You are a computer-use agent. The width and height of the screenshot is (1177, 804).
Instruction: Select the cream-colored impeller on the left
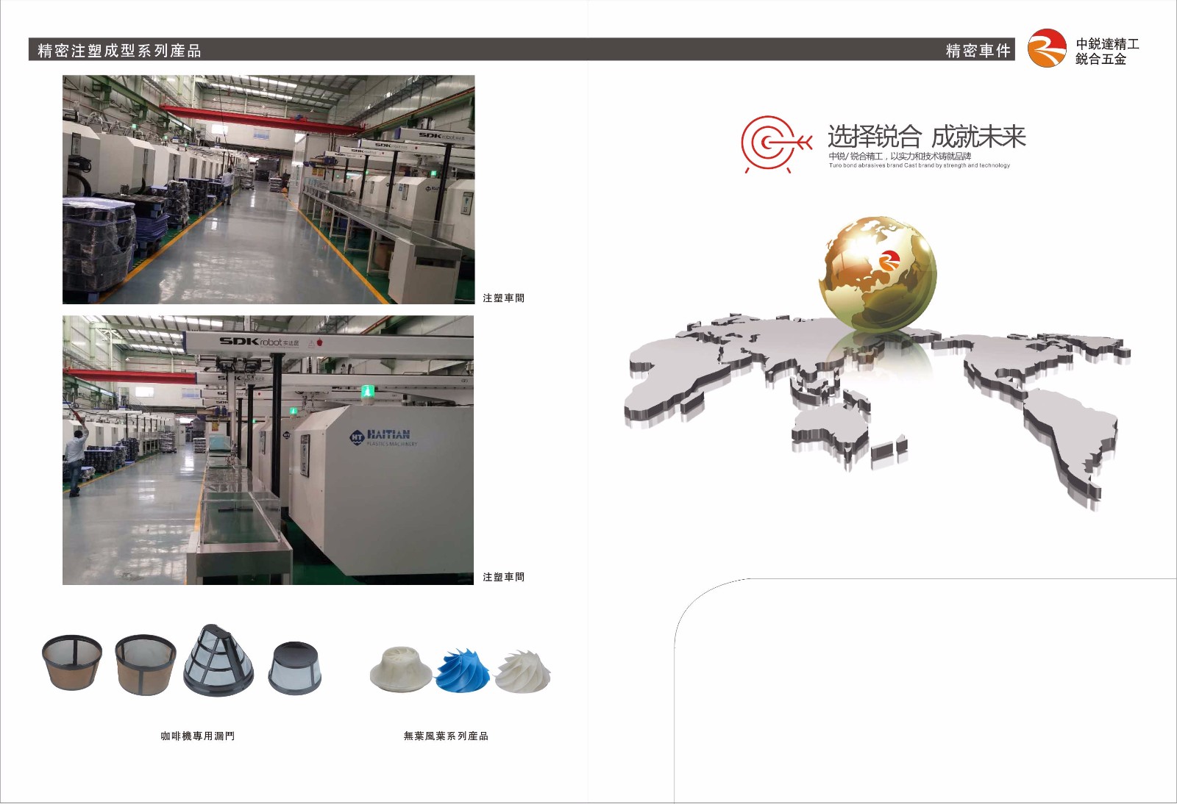click(x=400, y=669)
